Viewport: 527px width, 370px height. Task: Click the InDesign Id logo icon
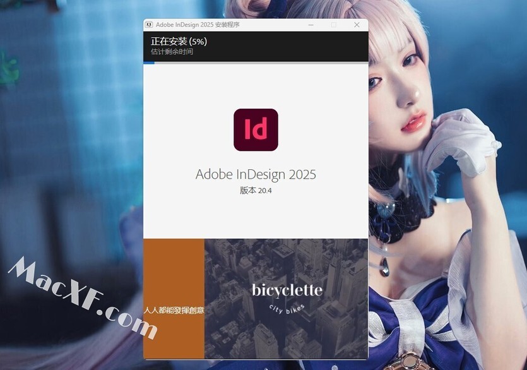click(x=256, y=130)
